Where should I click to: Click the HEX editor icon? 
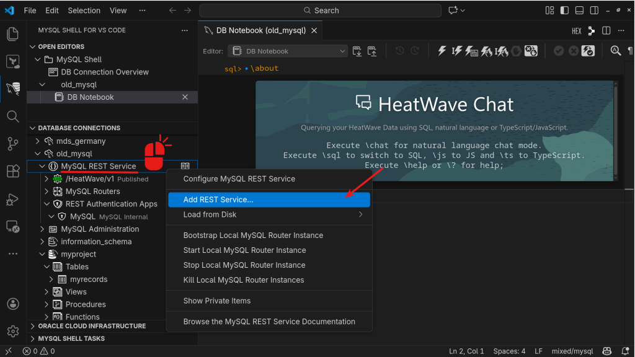577,31
